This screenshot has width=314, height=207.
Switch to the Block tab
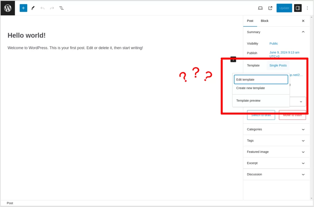tap(264, 21)
